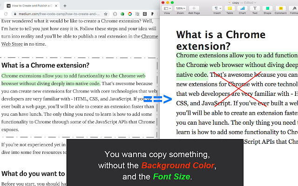The image size is (298, 186).
Task: Click the Pages heading 'What is a Chrome extension?'
Action: click(x=221, y=40)
